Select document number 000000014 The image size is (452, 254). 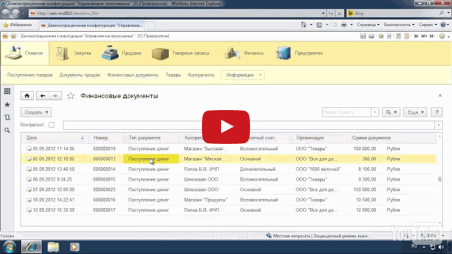point(105,169)
